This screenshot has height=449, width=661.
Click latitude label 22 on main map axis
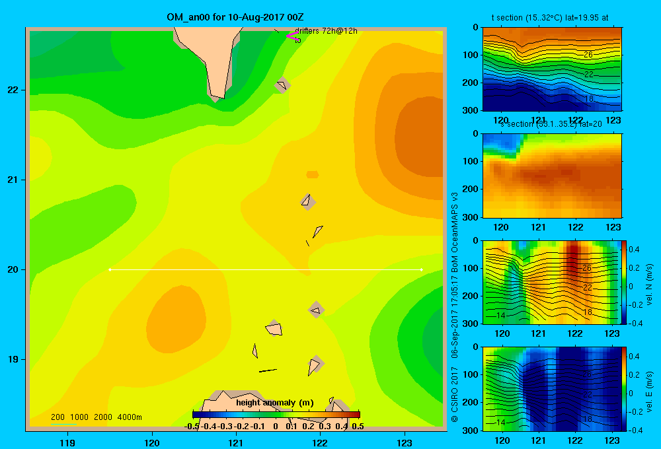coord(13,90)
